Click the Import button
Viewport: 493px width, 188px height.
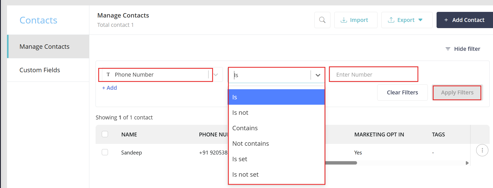click(x=356, y=20)
